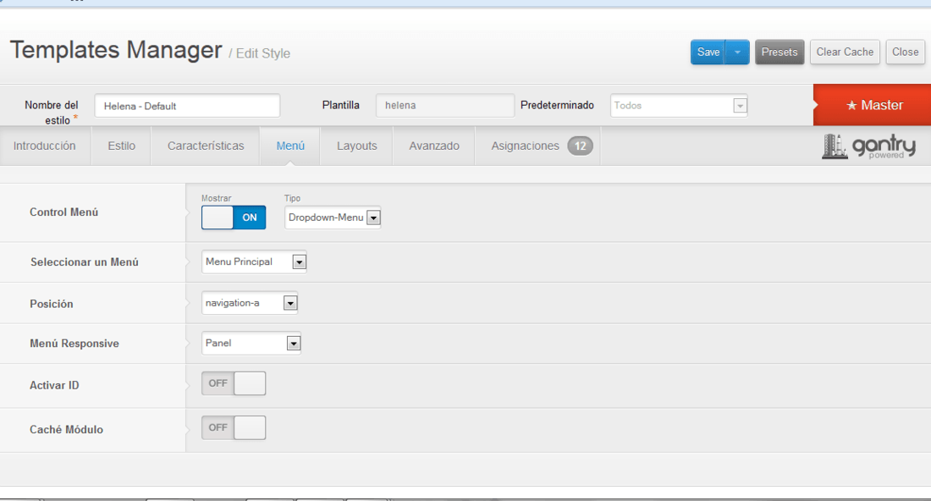The width and height of the screenshot is (931, 501).
Task: Click the Edit Style subtitle
Action: 263,53
